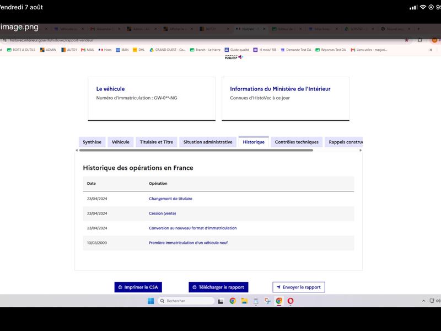
Task: Switch to the Véhicule tab
Action: [121, 142]
